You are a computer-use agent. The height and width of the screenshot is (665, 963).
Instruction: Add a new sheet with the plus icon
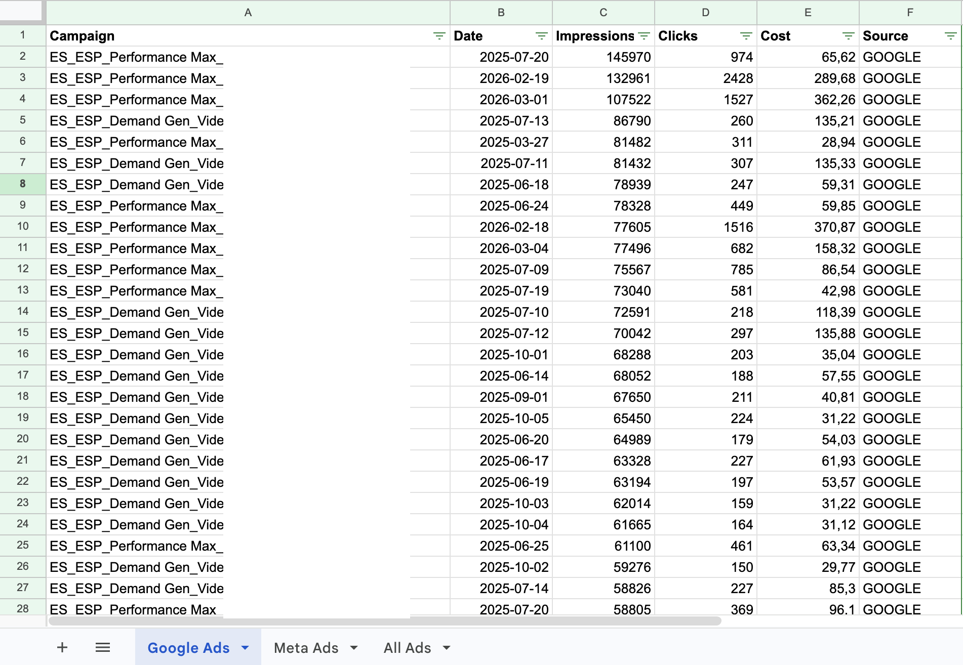point(62,647)
